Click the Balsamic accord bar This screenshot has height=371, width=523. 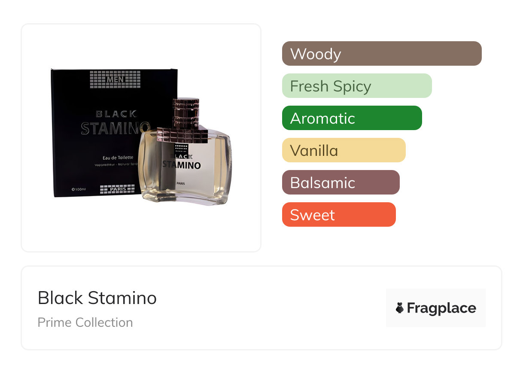click(341, 182)
